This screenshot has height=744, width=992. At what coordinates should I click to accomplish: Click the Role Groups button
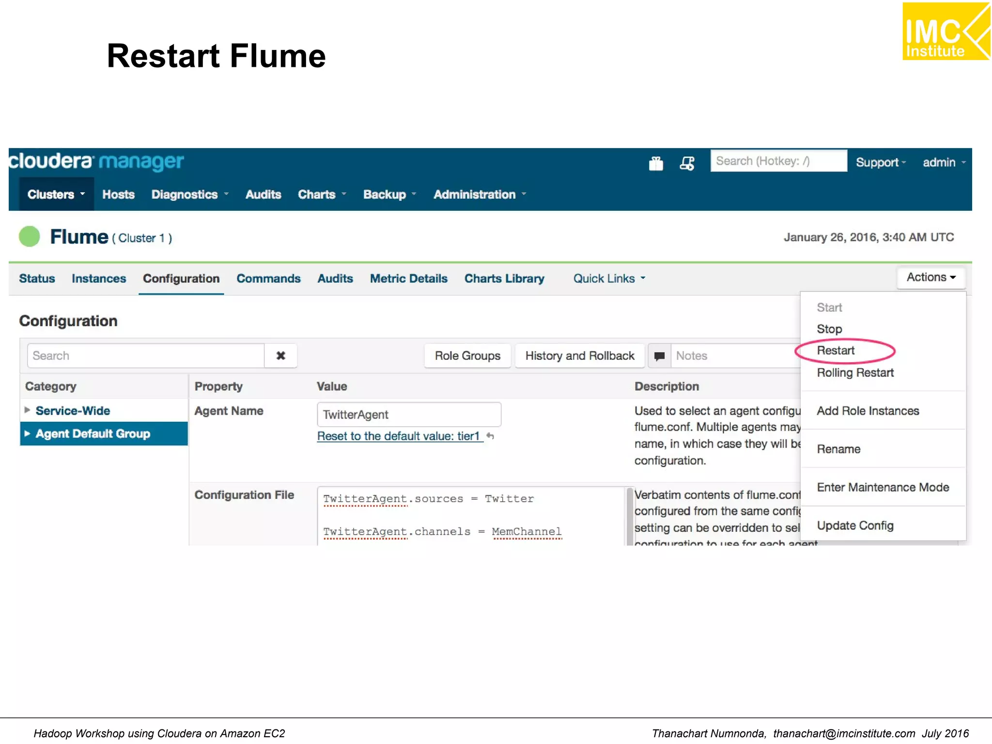pyautogui.click(x=467, y=356)
